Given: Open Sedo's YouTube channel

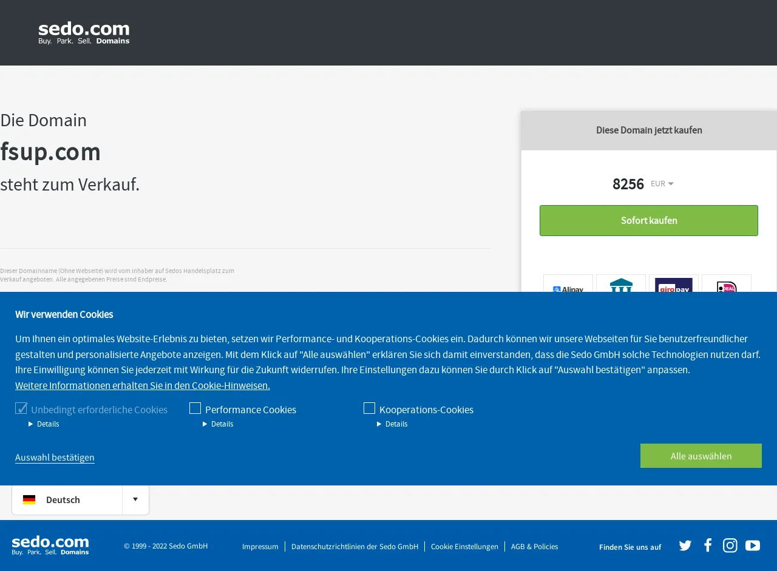Looking at the screenshot, I should pyautogui.click(x=753, y=546).
